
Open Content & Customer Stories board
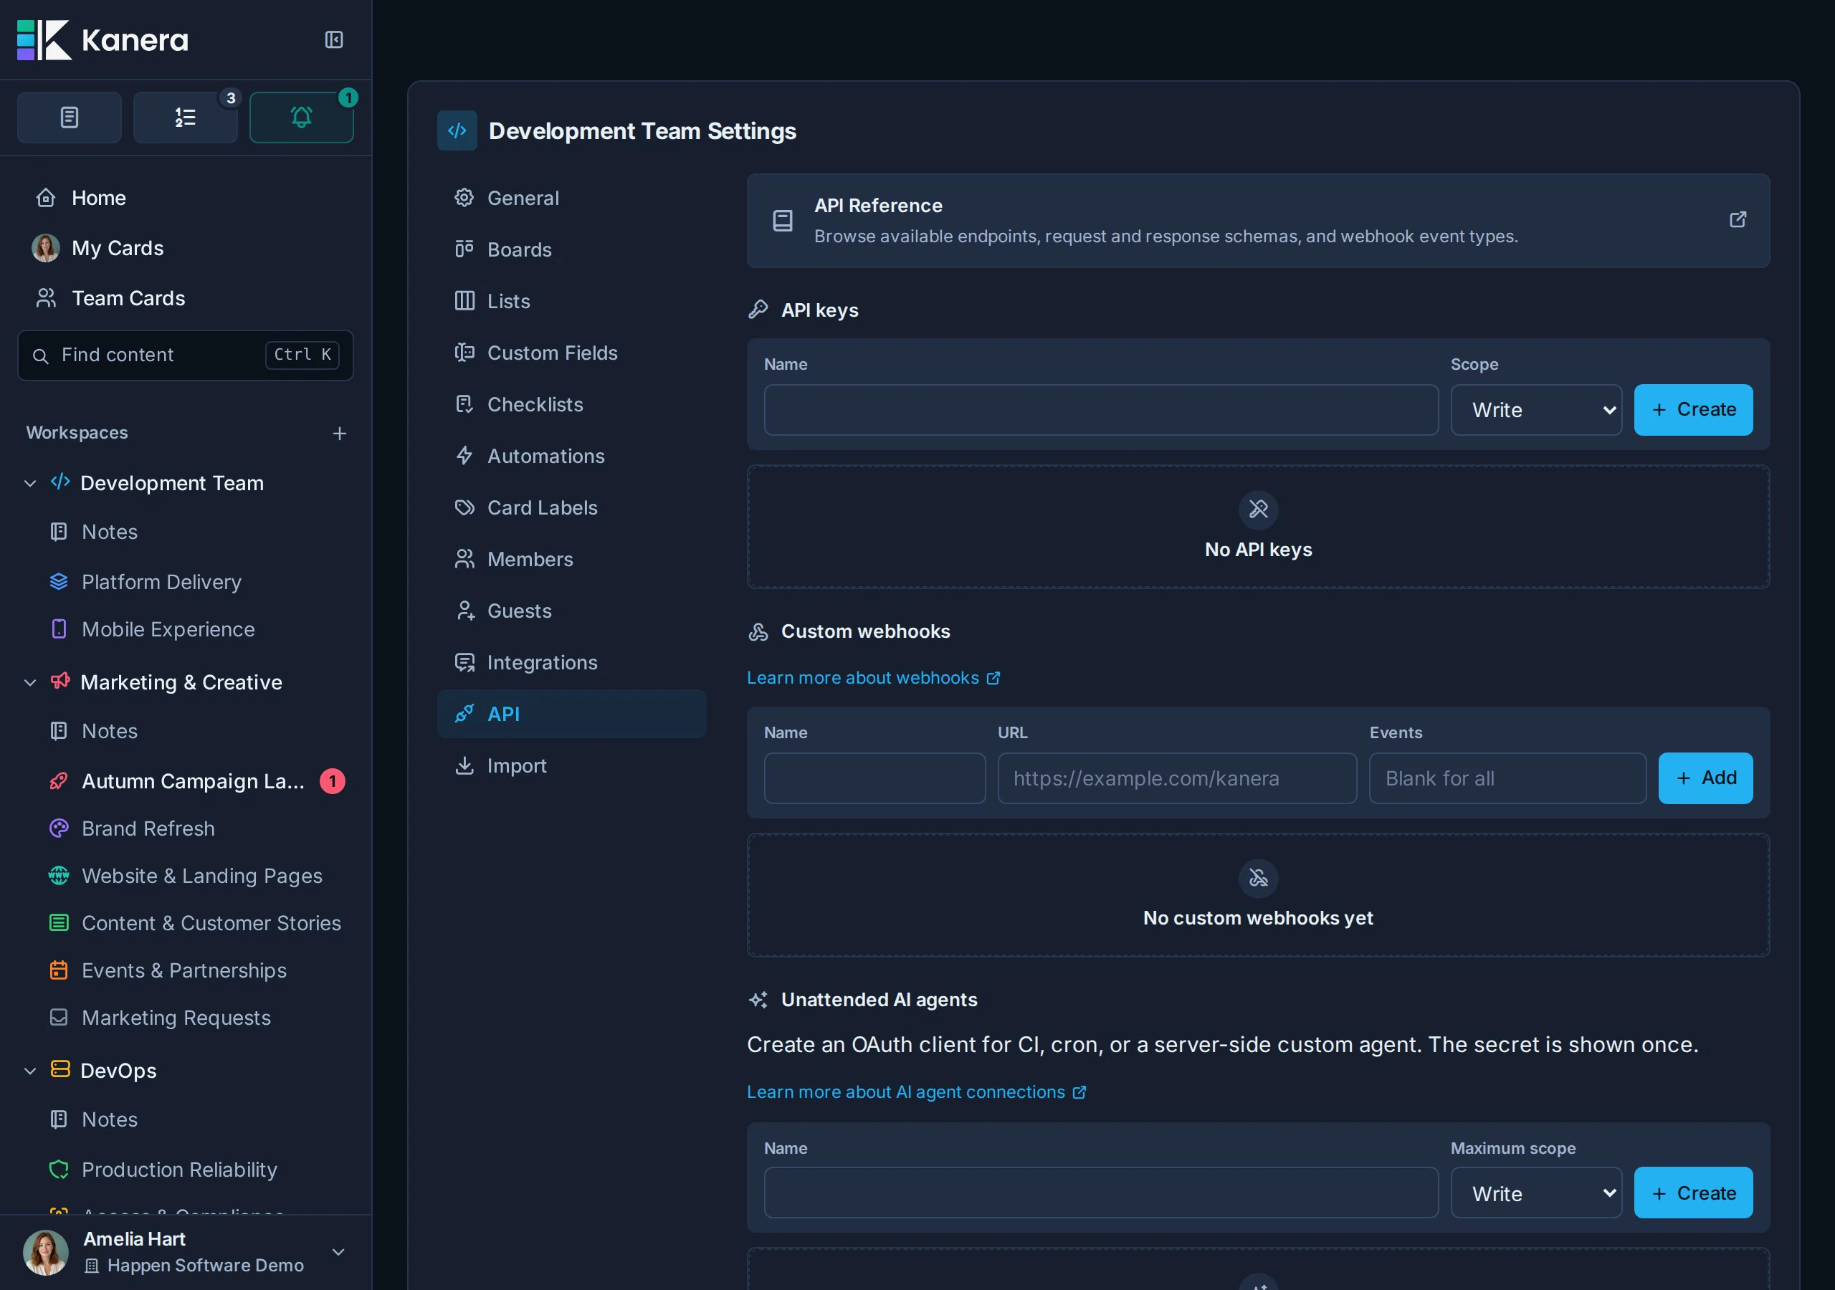[x=211, y=922]
